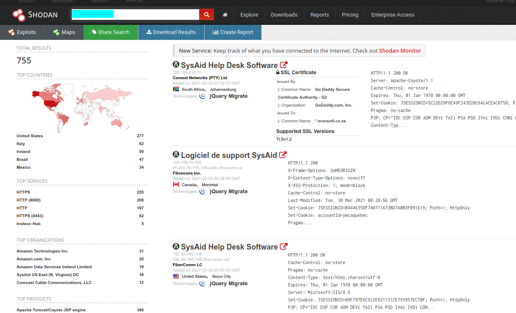Viewport: 516px width, 313px height.
Task: Open the Explore menu item
Action: coord(249,15)
